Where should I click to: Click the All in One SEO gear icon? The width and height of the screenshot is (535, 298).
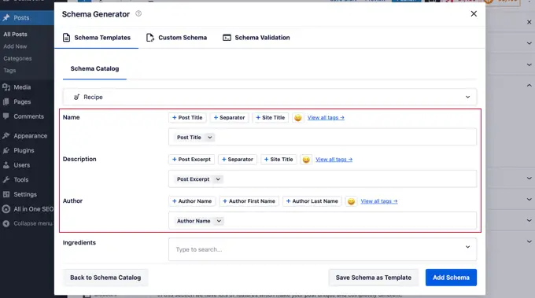(6, 209)
